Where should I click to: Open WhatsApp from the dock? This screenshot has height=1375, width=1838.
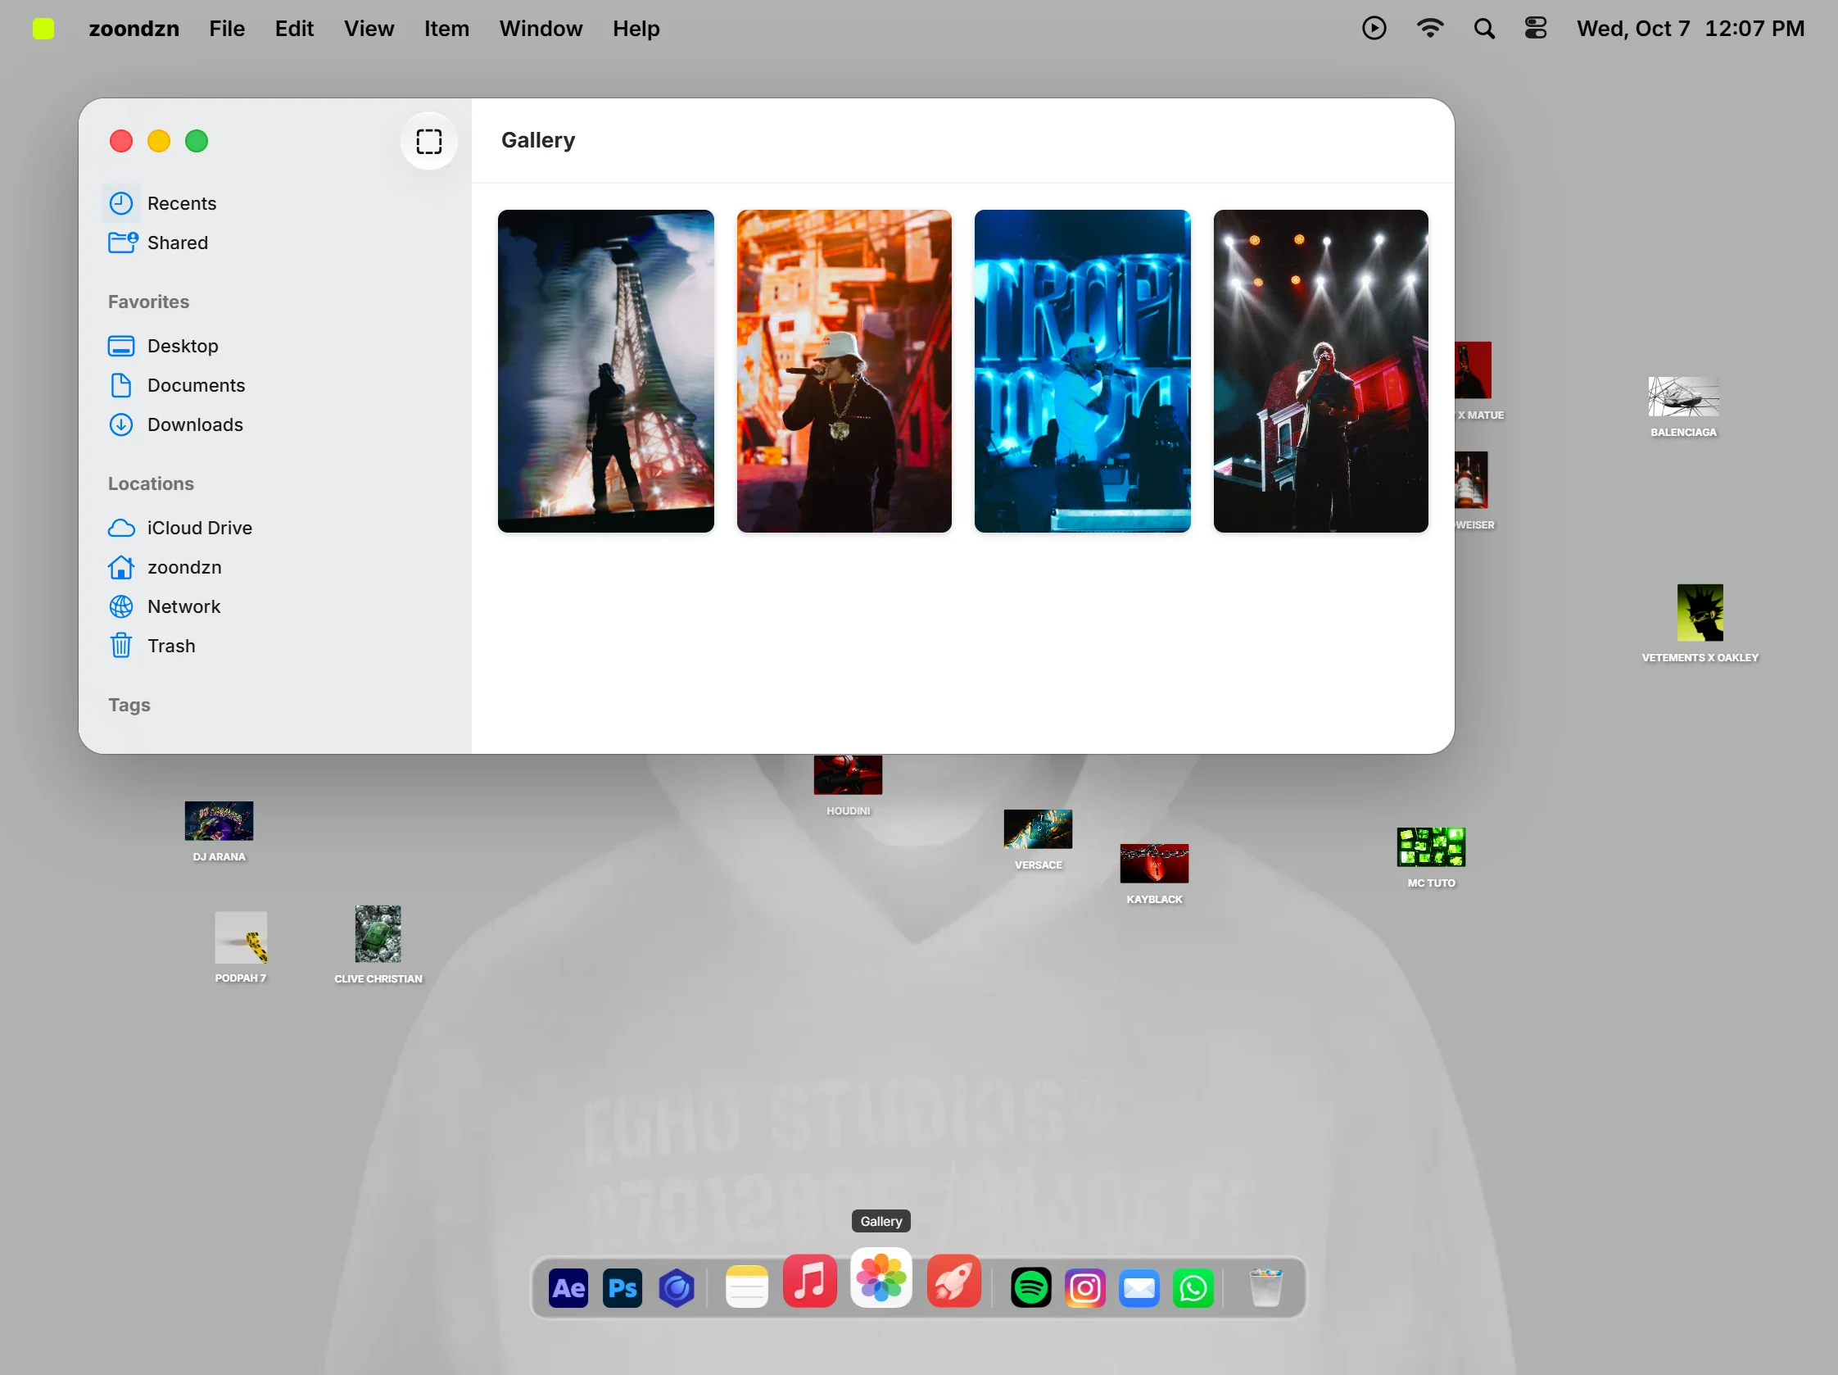1193,1287
